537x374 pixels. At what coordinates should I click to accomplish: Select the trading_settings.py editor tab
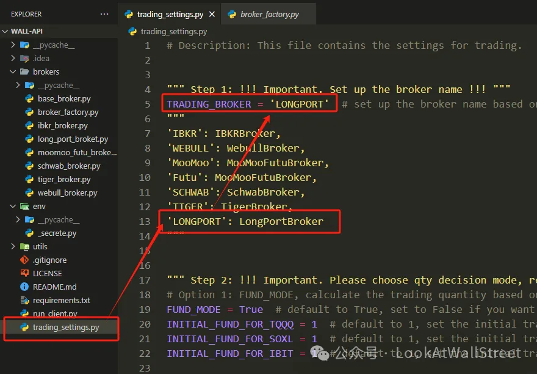(x=170, y=14)
